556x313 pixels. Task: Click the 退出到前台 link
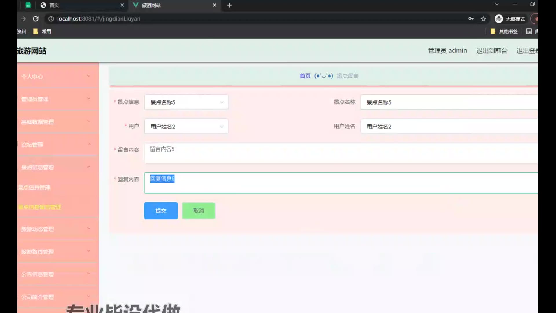(492, 51)
